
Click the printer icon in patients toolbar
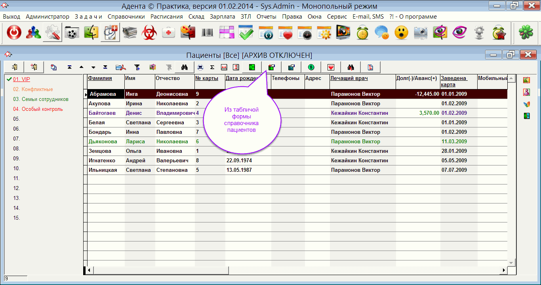tap(200, 67)
